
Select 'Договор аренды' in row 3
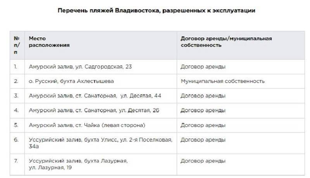pyautogui.click(x=203, y=96)
